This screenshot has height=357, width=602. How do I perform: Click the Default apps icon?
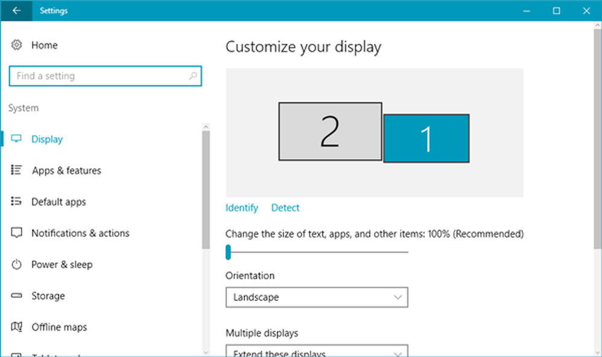pyautogui.click(x=16, y=201)
